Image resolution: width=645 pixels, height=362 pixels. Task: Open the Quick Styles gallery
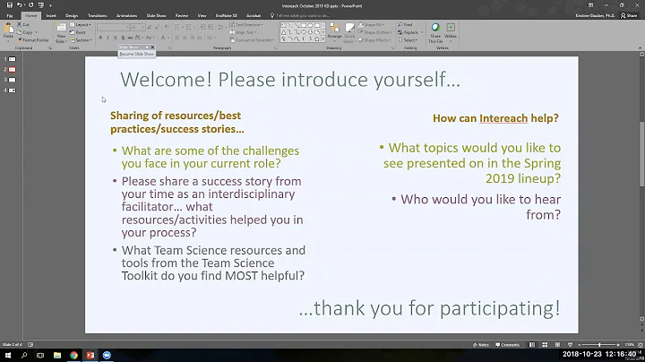(x=349, y=33)
